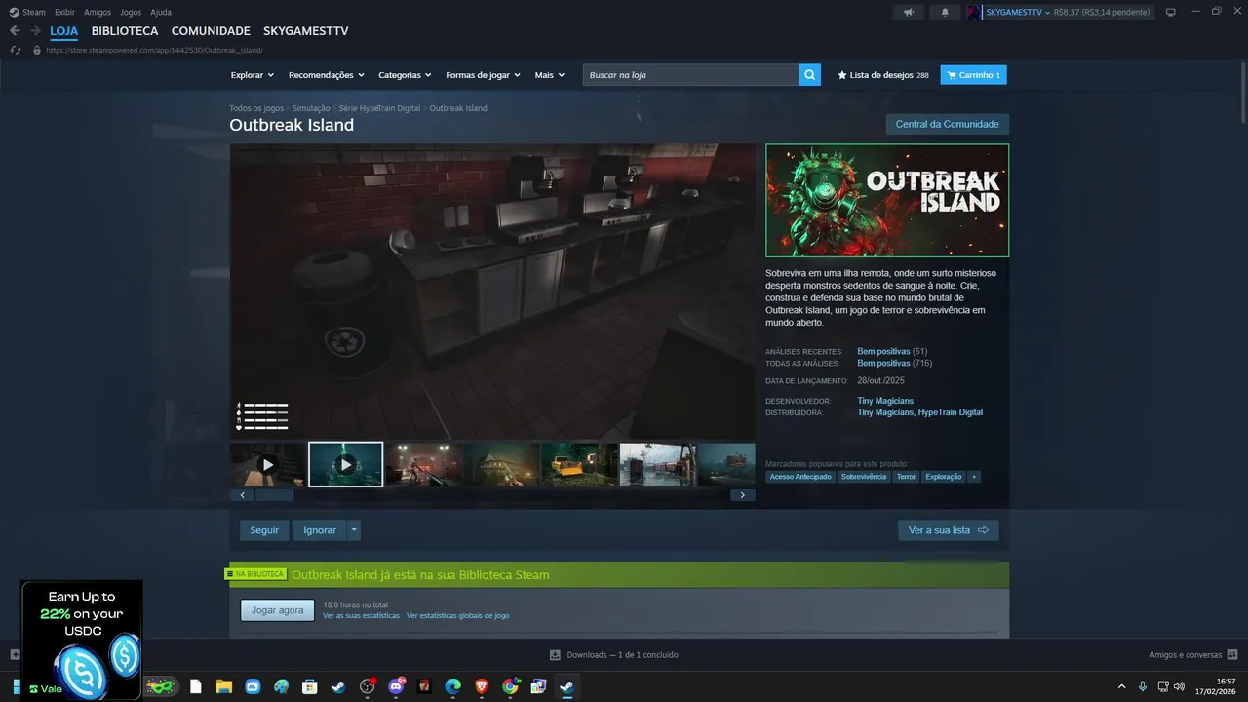Open Ver estatísticas globais de jogo link

[457, 616]
